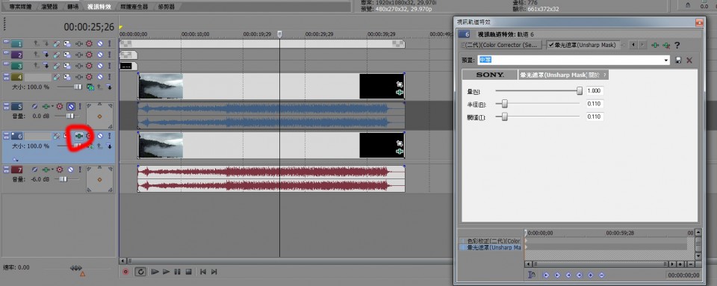Jump to first keyframe in FX window
Viewport: 717px width, 286px height.
[547, 275]
